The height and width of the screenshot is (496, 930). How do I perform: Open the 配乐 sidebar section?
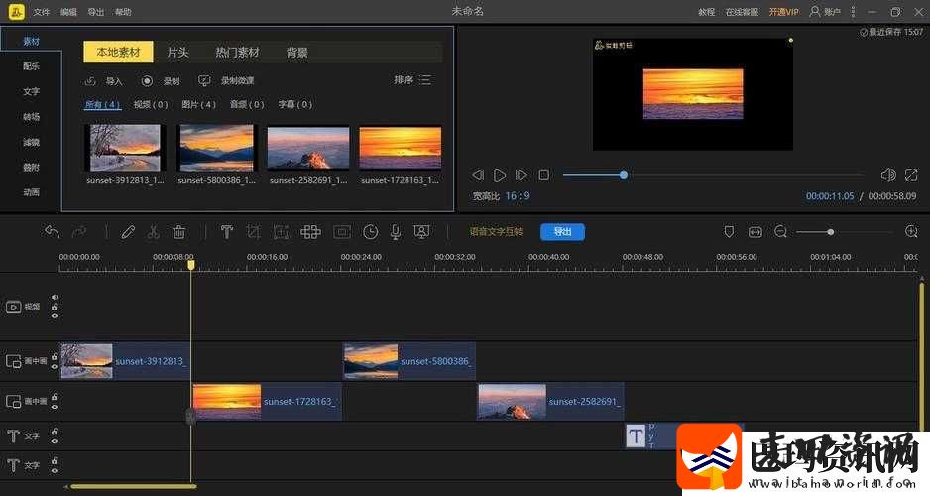click(x=31, y=66)
